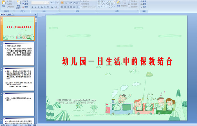Click the Arrange button
Image resolution: width=197 pixels, height=126 pixels.
tap(118, 4)
